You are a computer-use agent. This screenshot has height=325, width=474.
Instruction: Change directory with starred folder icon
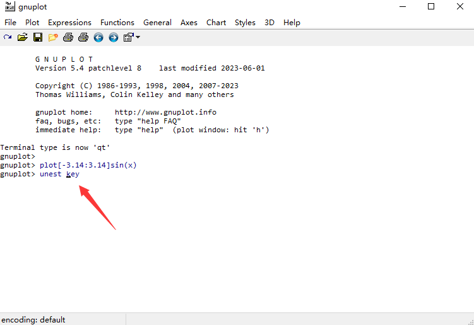point(53,37)
